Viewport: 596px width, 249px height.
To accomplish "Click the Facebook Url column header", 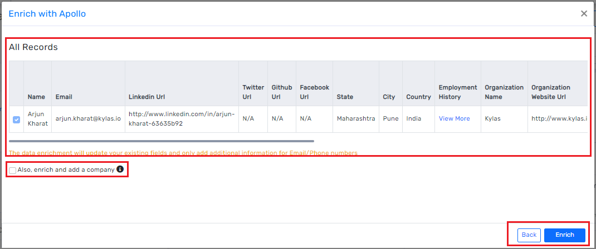I will click(x=314, y=83).
